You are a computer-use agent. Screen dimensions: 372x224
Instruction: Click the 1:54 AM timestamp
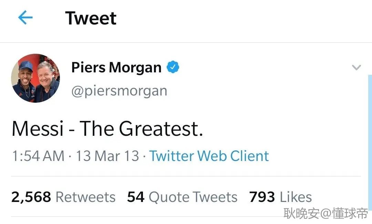[x=38, y=156]
